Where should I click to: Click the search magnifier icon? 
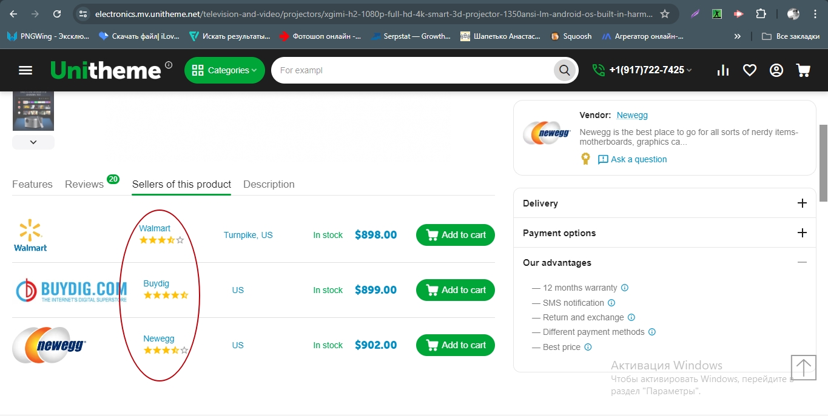(x=564, y=70)
